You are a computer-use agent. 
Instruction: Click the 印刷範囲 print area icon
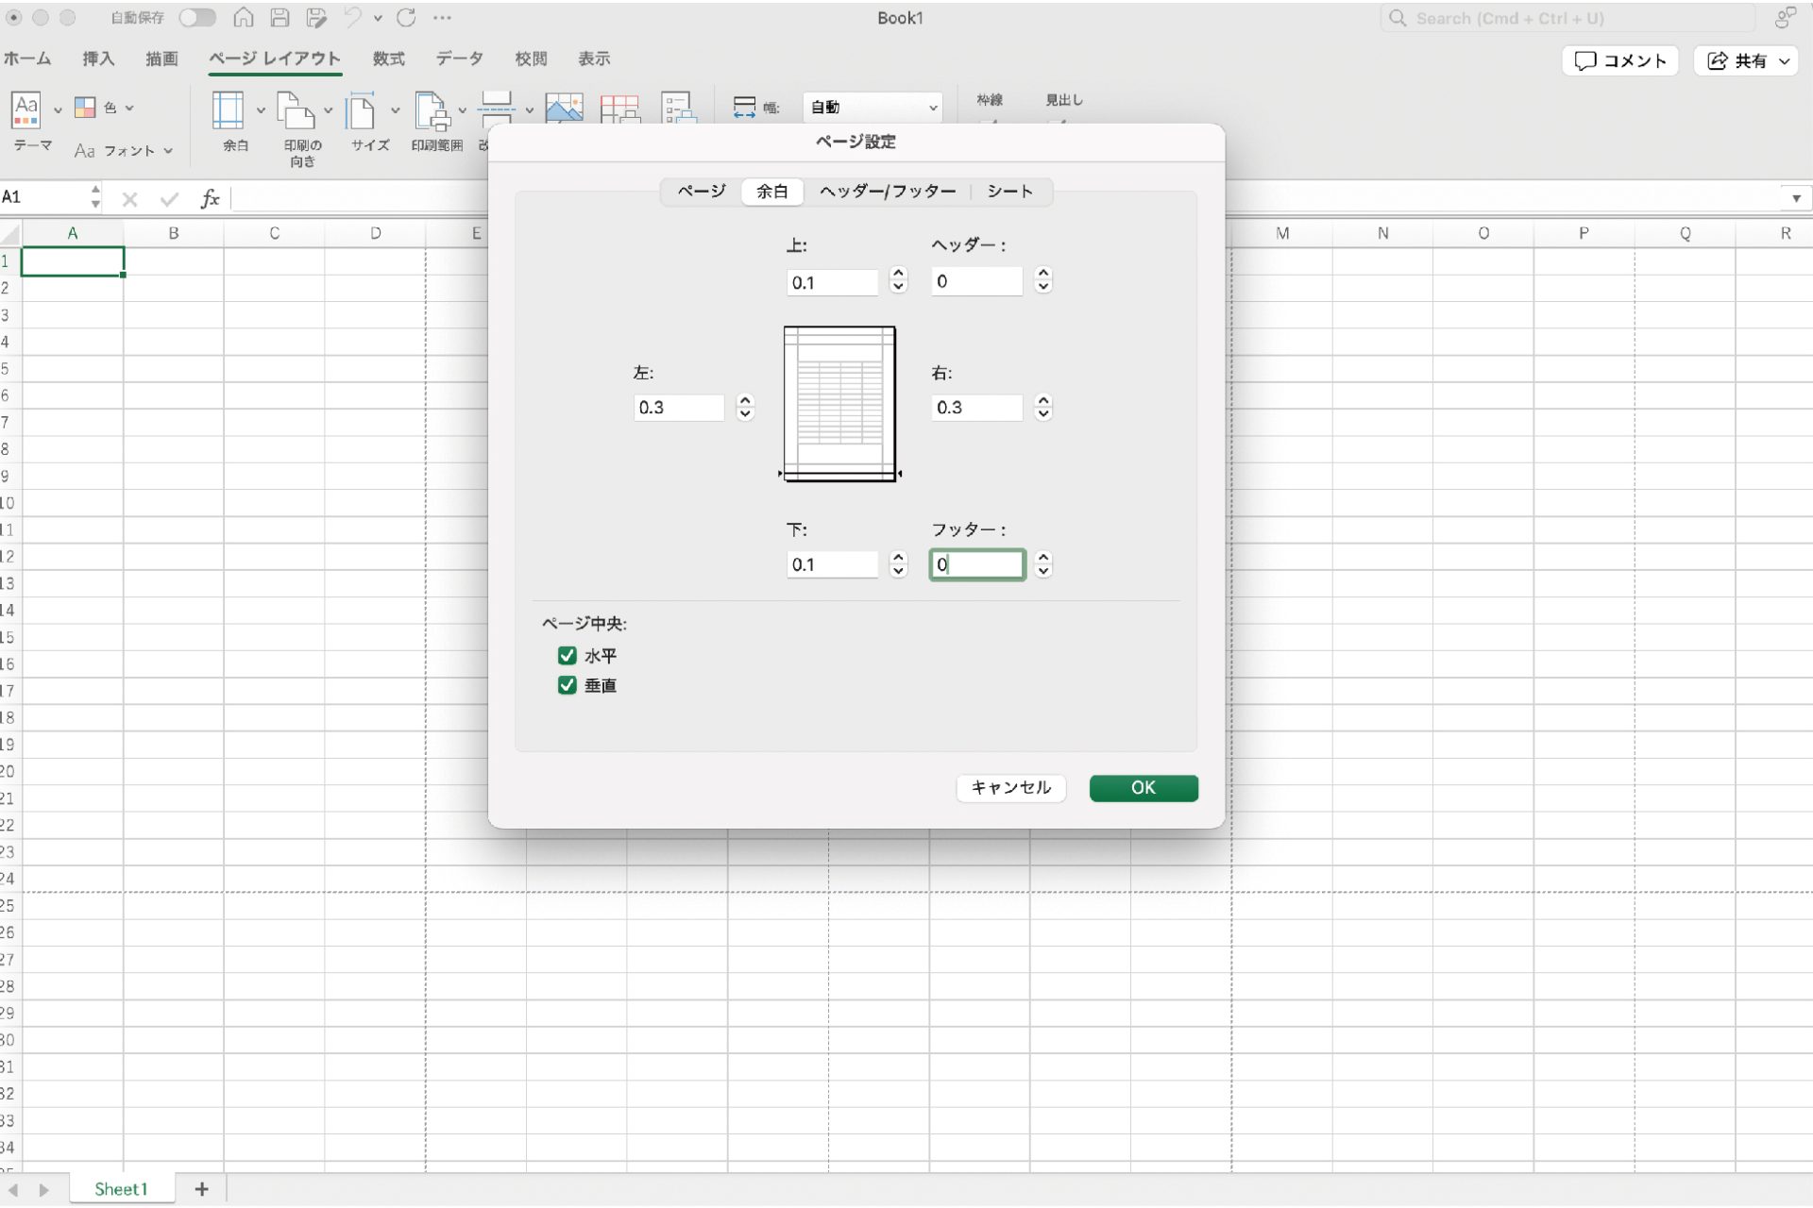(x=432, y=111)
